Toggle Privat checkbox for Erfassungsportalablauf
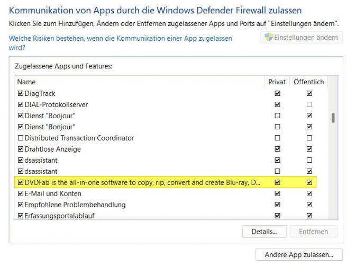 pyautogui.click(x=277, y=216)
